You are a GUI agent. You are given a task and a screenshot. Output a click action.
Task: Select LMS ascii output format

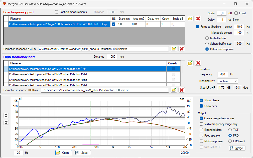pos(230,141)
